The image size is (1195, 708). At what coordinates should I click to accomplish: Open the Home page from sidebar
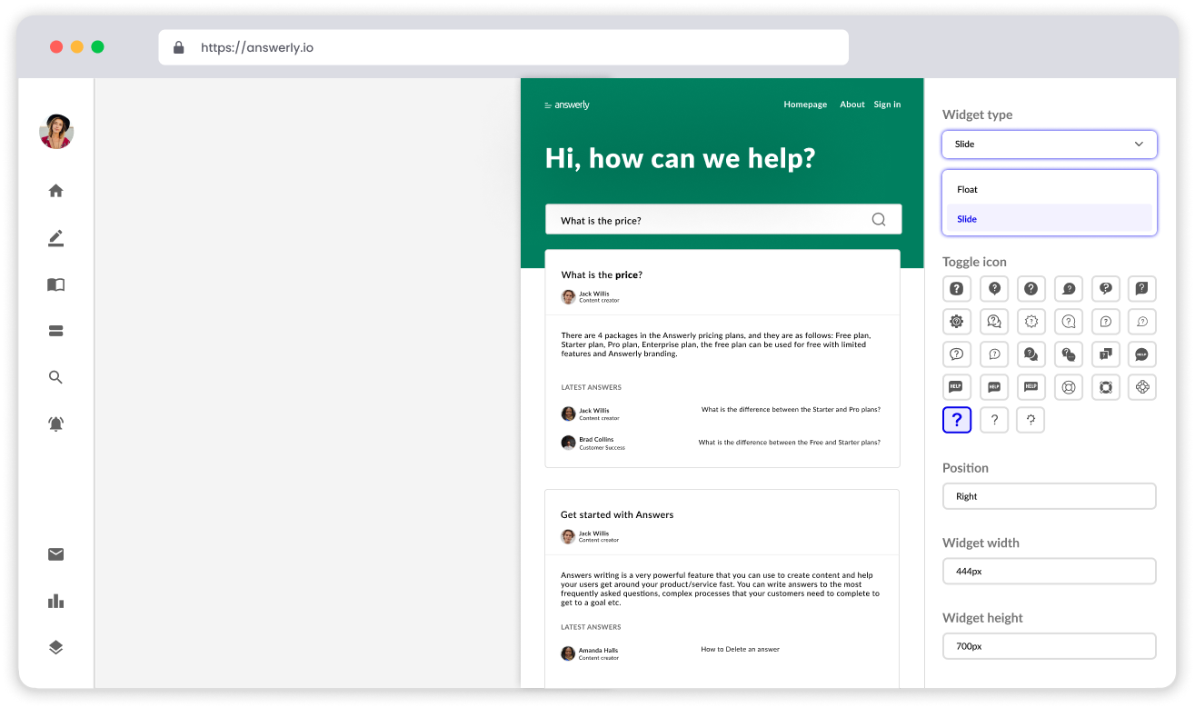[55, 191]
